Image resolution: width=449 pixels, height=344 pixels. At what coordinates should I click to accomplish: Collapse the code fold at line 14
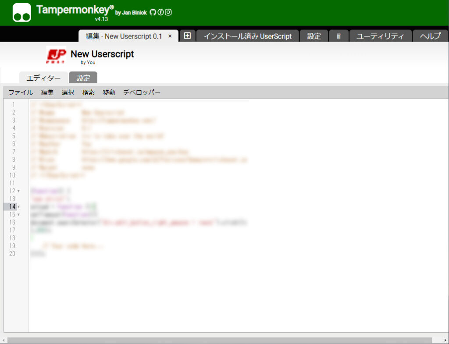point(18,207)
